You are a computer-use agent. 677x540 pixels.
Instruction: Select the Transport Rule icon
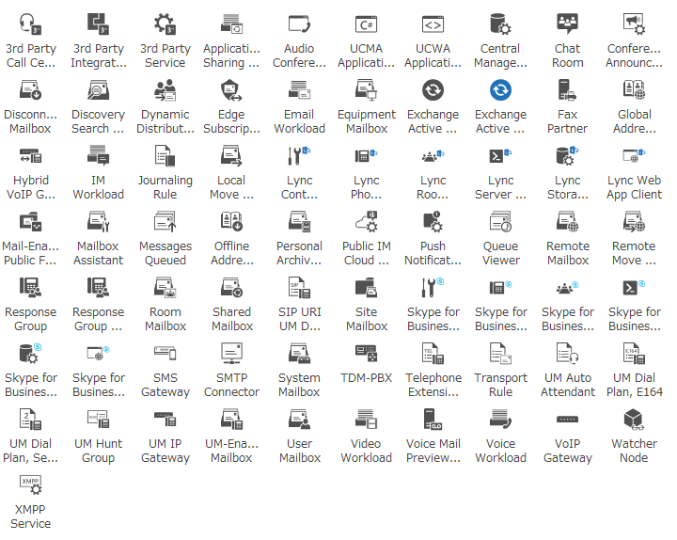[x=500, y=354]
